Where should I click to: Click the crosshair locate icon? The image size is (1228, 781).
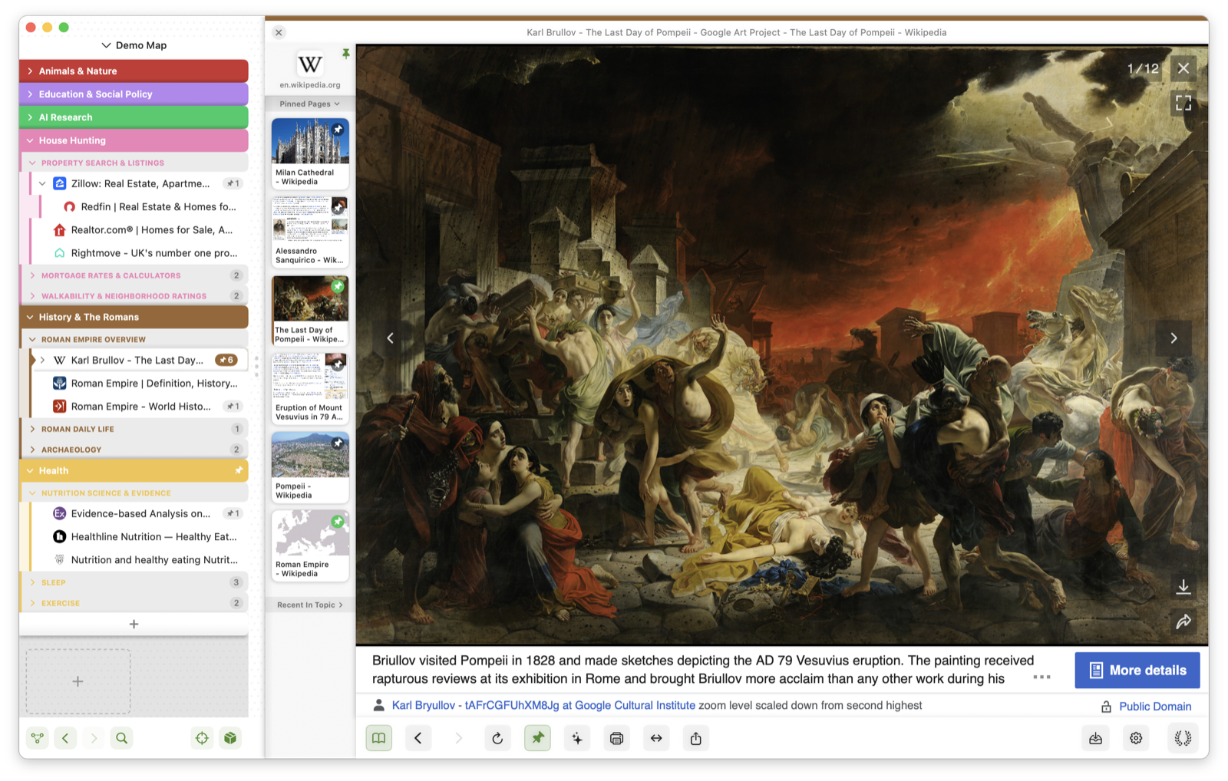202,738
